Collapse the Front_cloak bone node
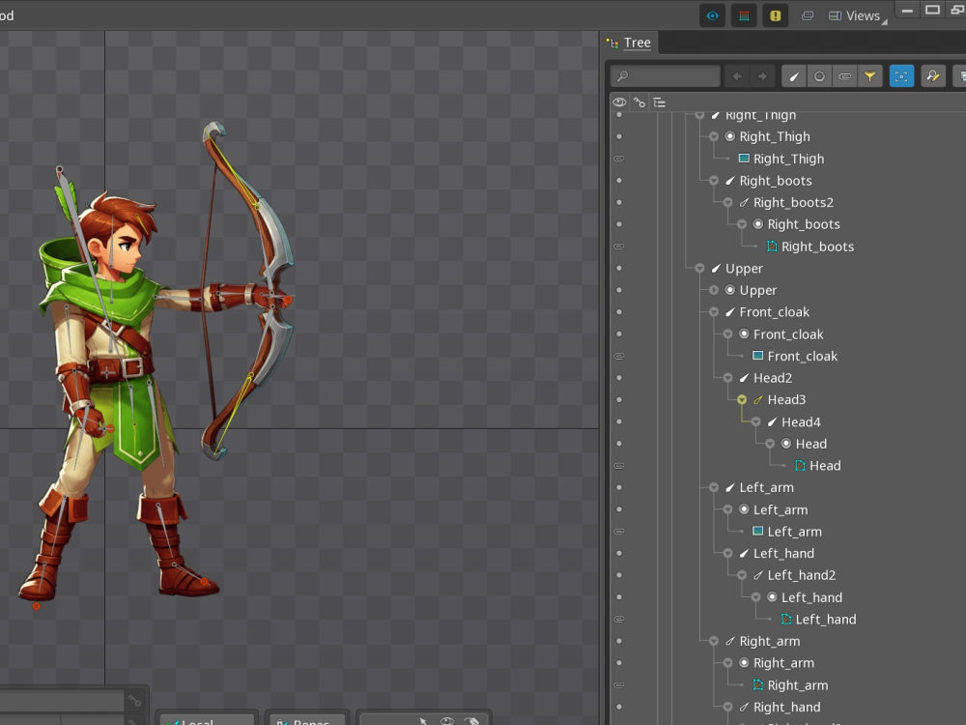The image size is (966, 725). pyautogui.click(x=714, y=312)
